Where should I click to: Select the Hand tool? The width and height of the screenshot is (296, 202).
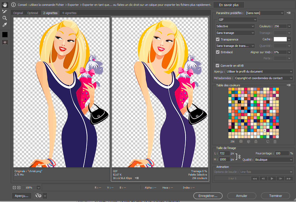[5, 5]
